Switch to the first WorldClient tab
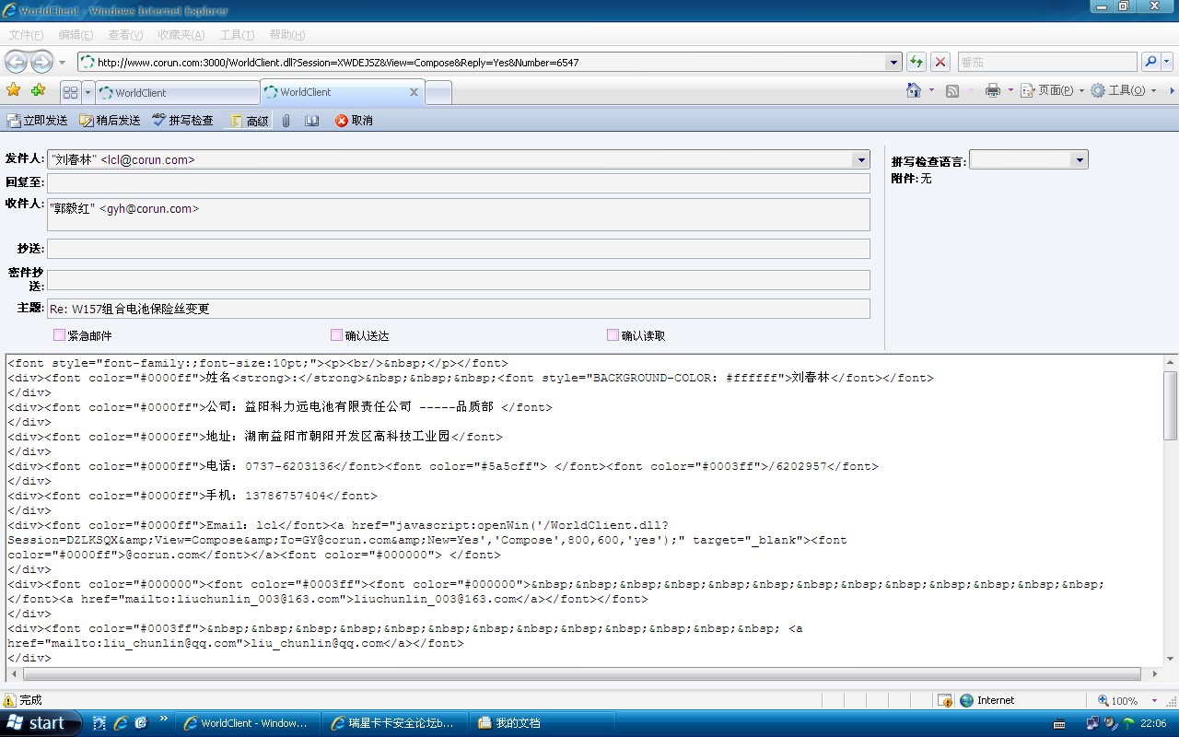This screenshot has height=737, width=1179. (x=178, y=92)
